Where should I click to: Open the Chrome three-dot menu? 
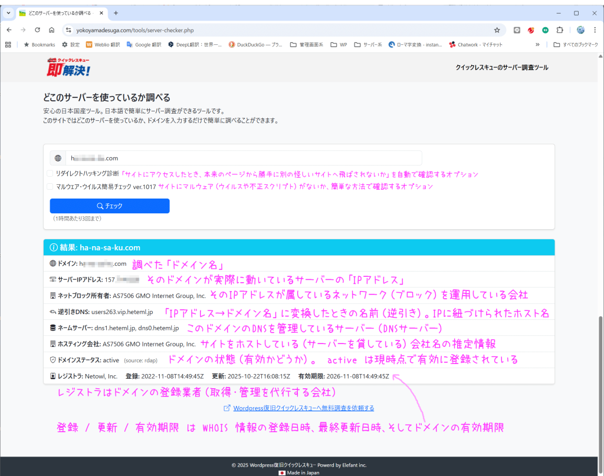point(595,30)
